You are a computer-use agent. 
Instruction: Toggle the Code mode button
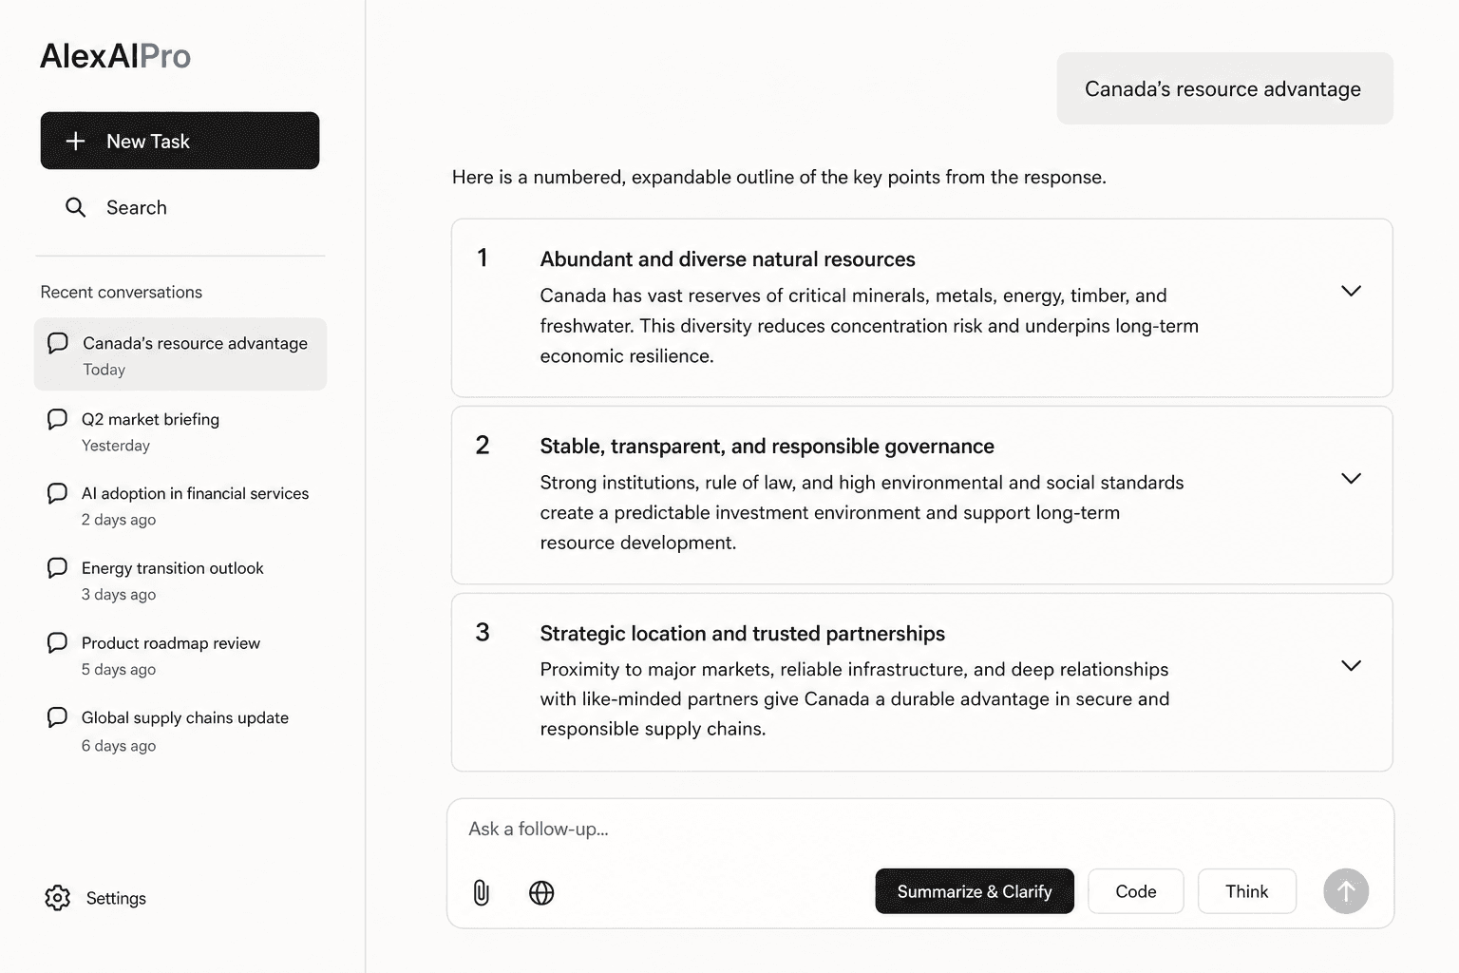1136,891
